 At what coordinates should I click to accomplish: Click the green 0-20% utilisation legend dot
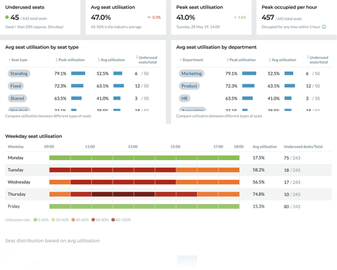[35, 220]
